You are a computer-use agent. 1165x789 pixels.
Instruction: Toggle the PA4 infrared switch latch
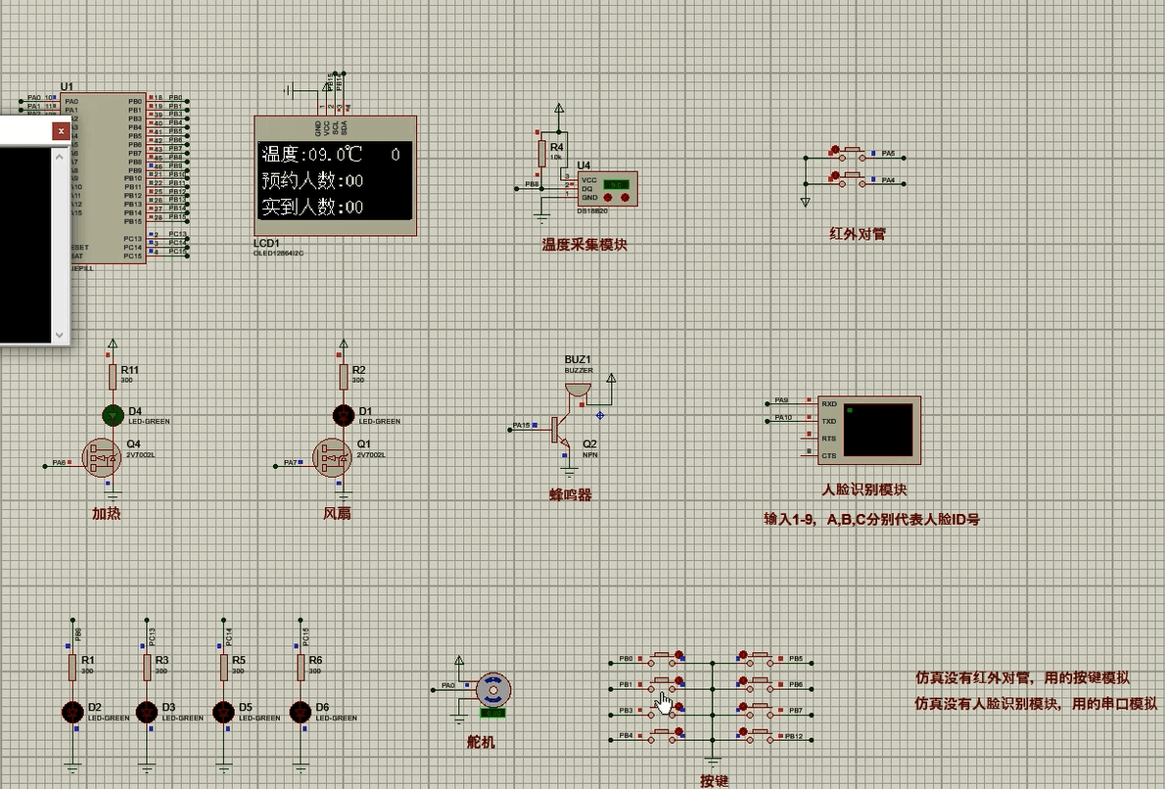[x=835, y=177]
